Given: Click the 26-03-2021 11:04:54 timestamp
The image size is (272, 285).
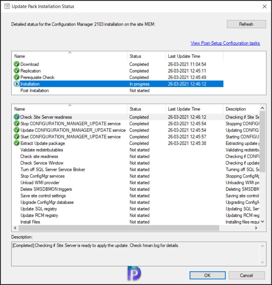Looking at the screenshot, I should pyautogui.click(x=187, y=64).
